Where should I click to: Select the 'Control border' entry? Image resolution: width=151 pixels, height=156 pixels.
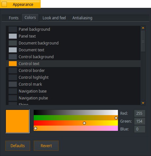tap(32, 71)
